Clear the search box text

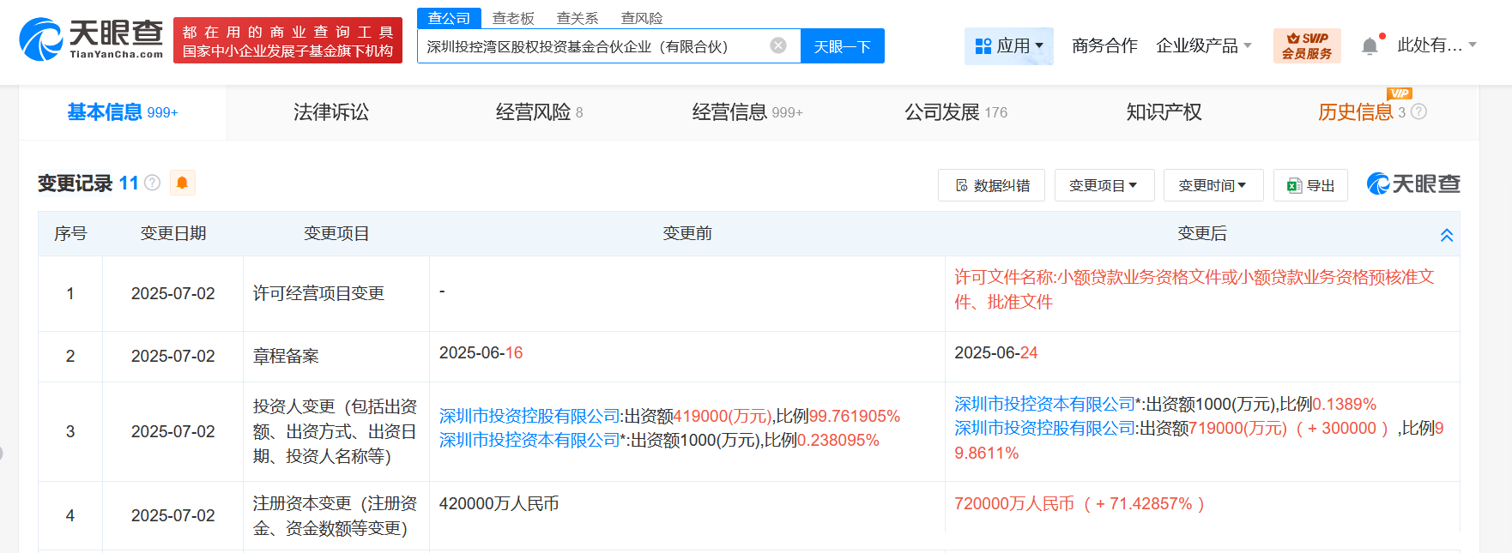(777, 45)
